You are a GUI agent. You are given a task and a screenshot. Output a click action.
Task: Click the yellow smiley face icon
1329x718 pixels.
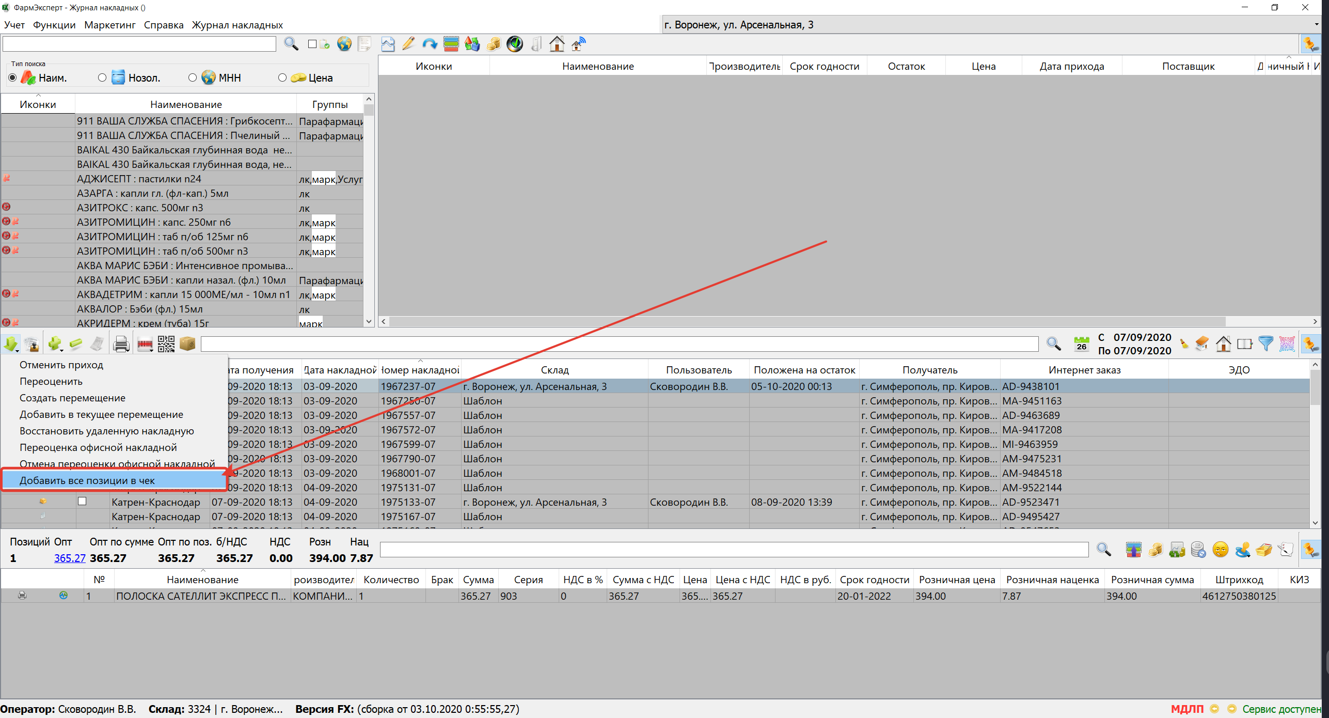coord(1220,550)
